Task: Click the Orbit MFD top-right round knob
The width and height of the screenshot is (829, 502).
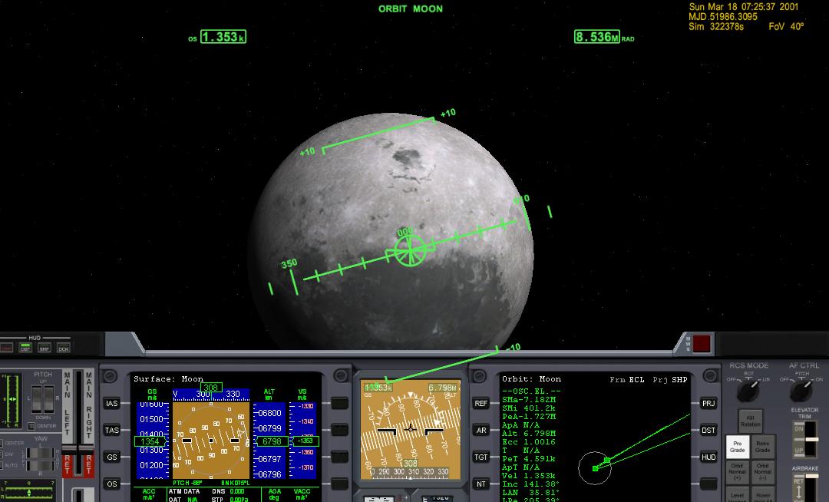Action: (709, 375)
